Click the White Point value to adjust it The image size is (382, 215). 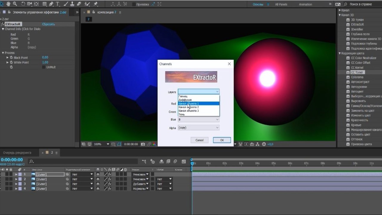pyautogui.click(x=45, y=62)
